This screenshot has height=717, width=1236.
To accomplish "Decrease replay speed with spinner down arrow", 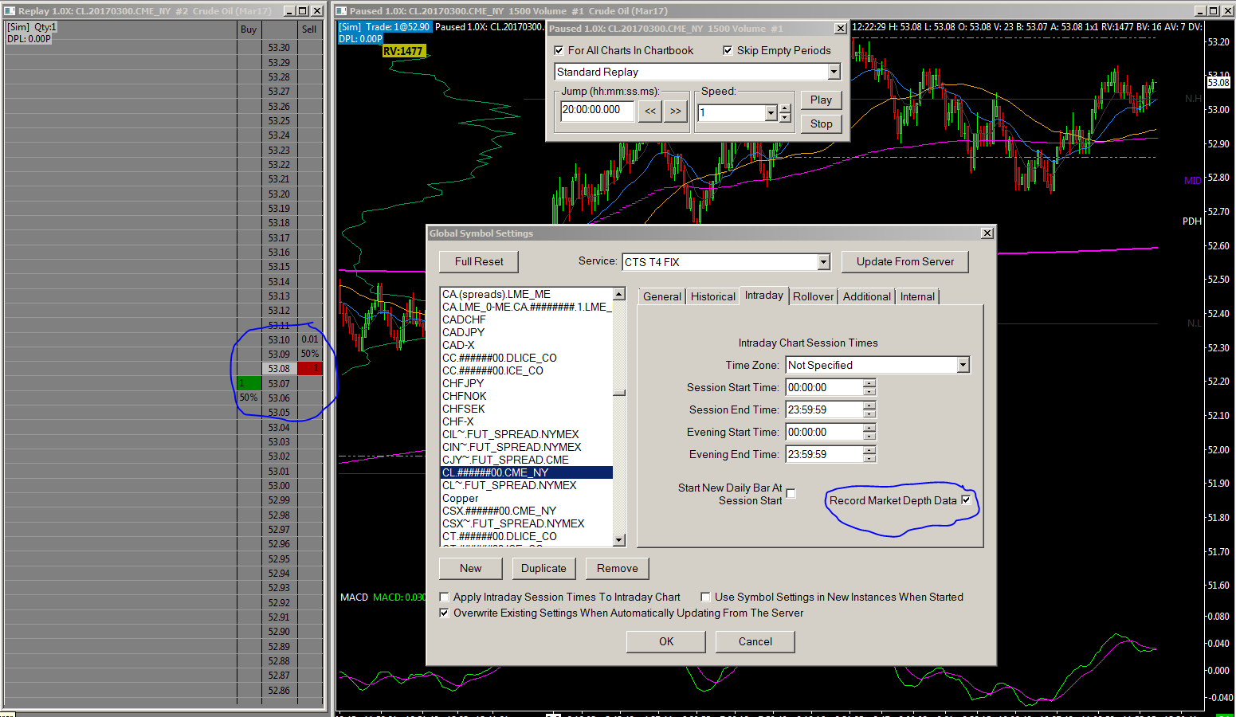I will tap(785, 117).
